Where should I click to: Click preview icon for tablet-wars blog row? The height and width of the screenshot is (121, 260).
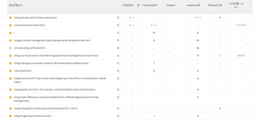point(118,90)
